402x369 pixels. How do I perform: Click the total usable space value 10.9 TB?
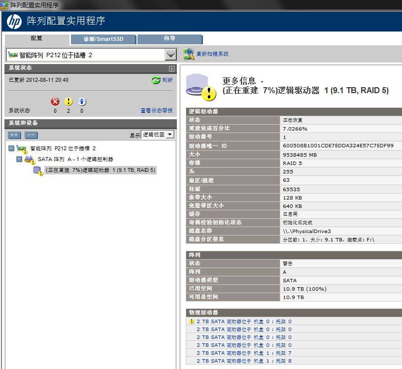(x=293, y=297)
